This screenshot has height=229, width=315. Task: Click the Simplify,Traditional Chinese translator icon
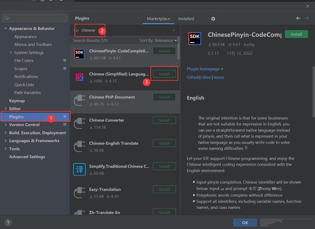pos(79,169)
